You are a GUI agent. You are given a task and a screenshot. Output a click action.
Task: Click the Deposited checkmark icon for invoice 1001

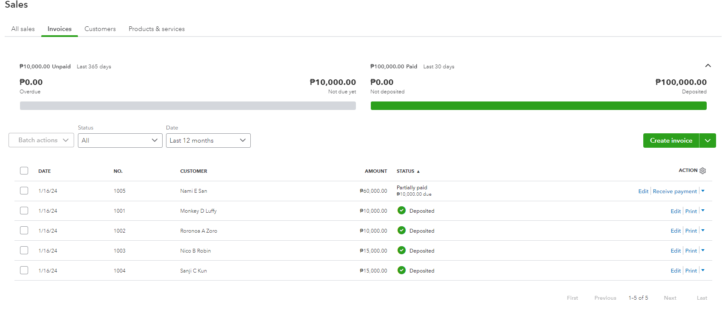tap(401, 211)
